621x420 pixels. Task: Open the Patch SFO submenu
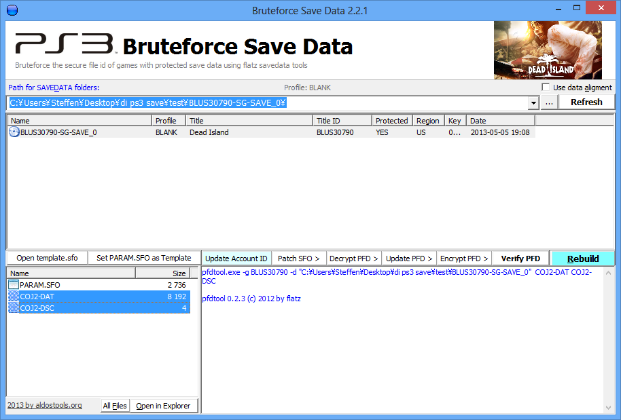(x=298, y=259)
